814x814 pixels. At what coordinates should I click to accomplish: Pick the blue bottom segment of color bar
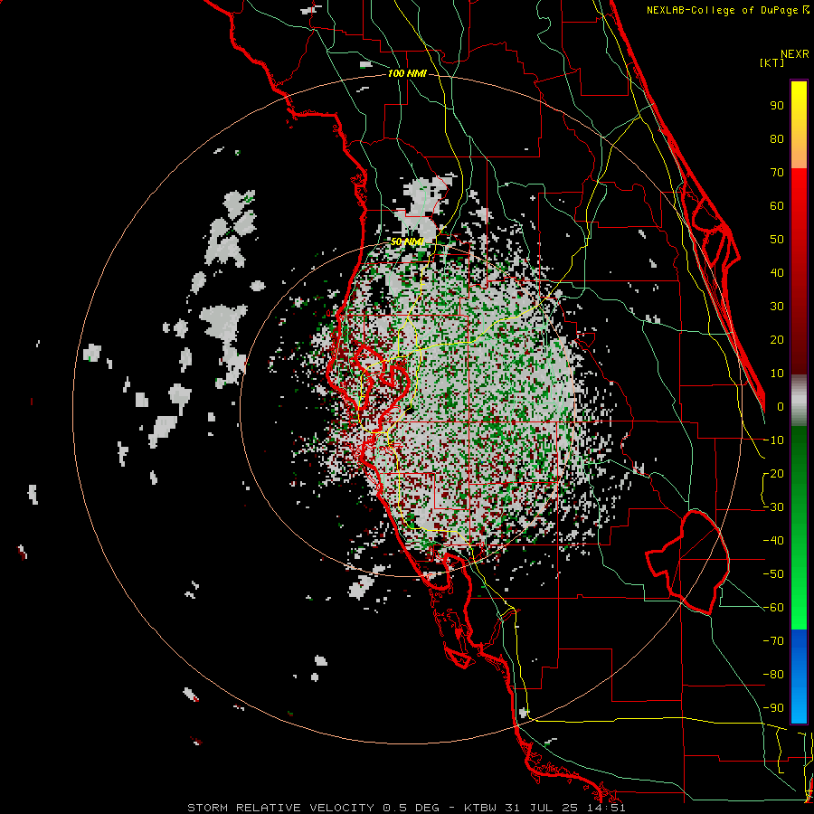[799, 676]
